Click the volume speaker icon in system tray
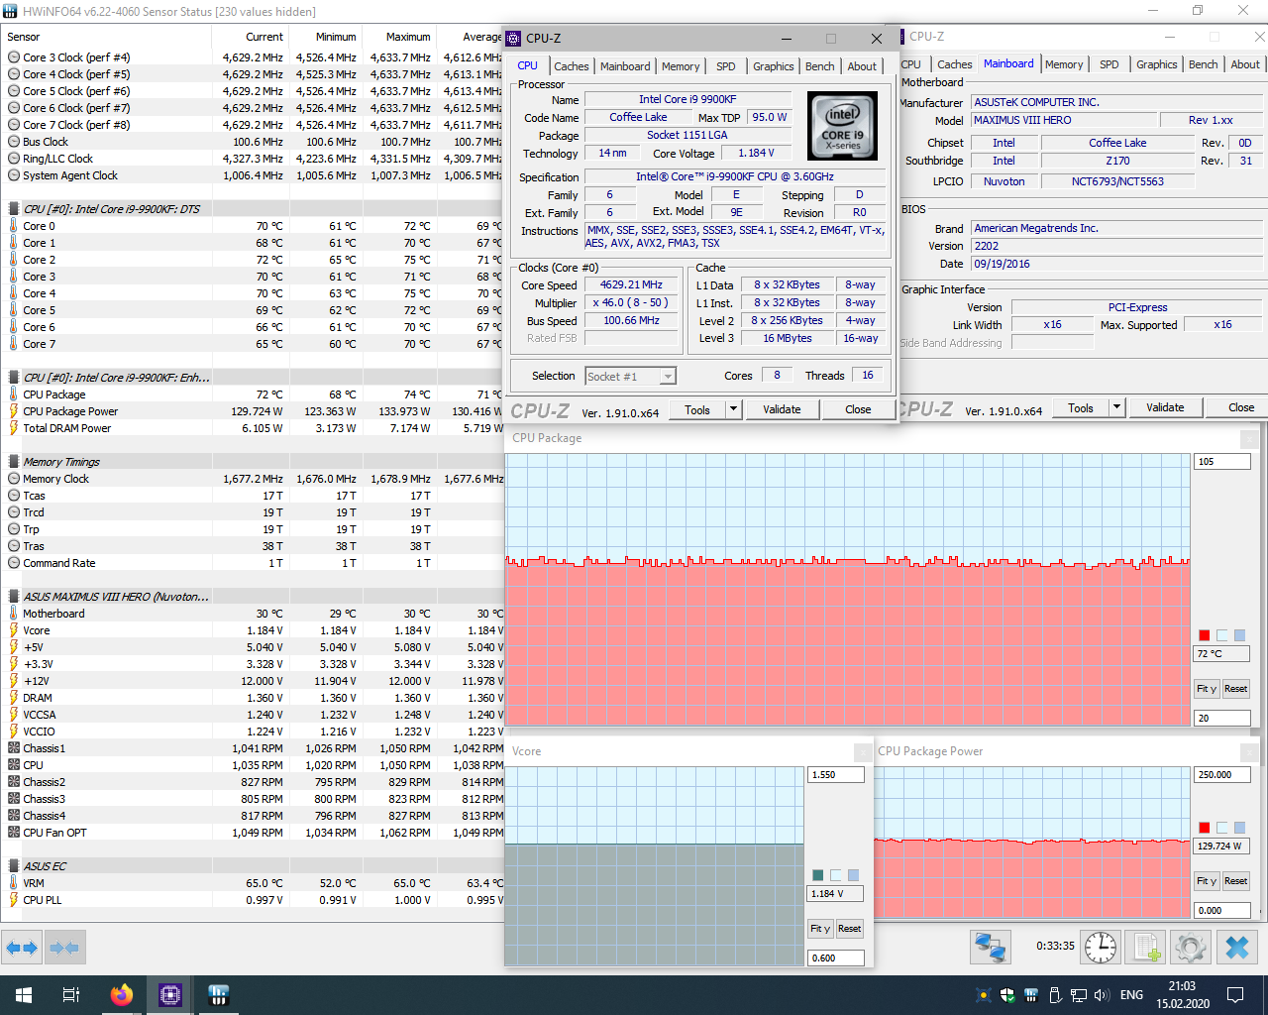Image resolution: width=1268 pixels, height=1015 pixels. point(1102,995)
